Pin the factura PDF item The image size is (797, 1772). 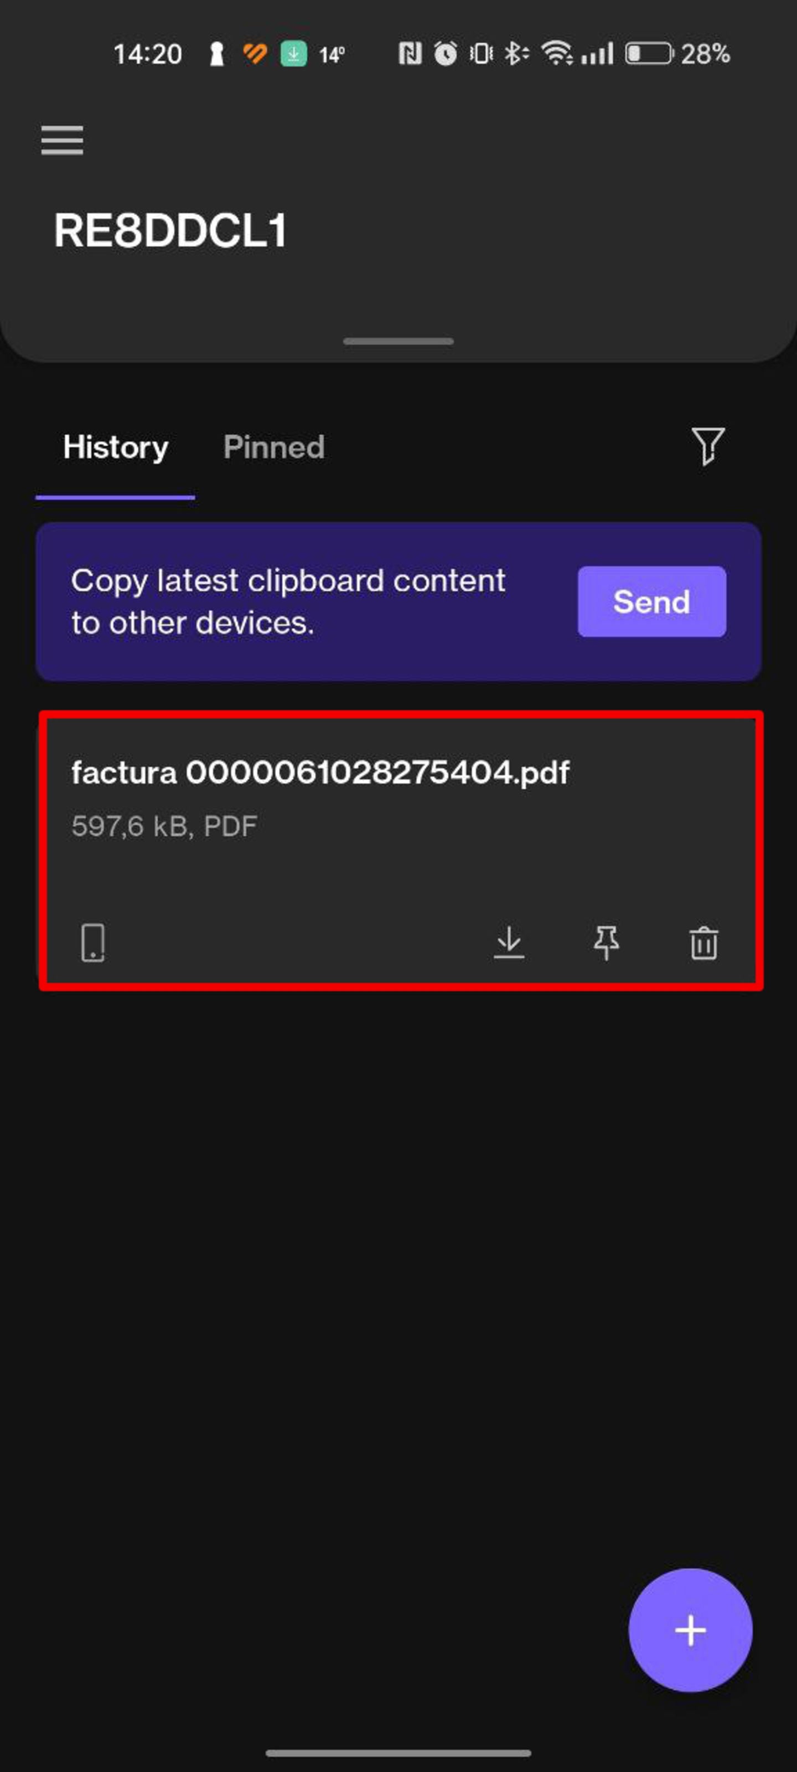pos(606,942)
